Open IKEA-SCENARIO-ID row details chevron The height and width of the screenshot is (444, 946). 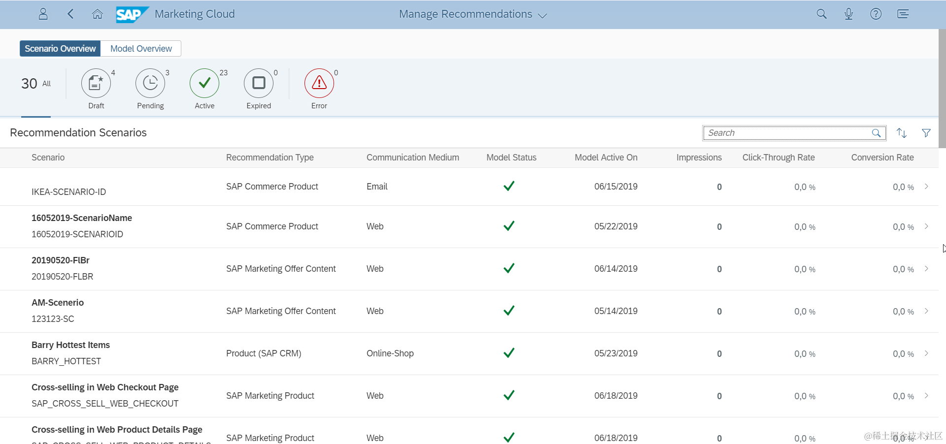pyautogui.click(x=926, y=187)
